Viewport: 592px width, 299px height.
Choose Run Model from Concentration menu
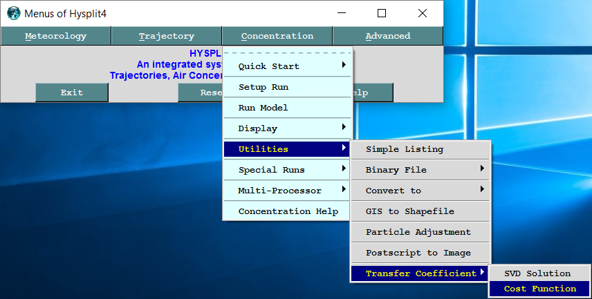click(287, 108)
